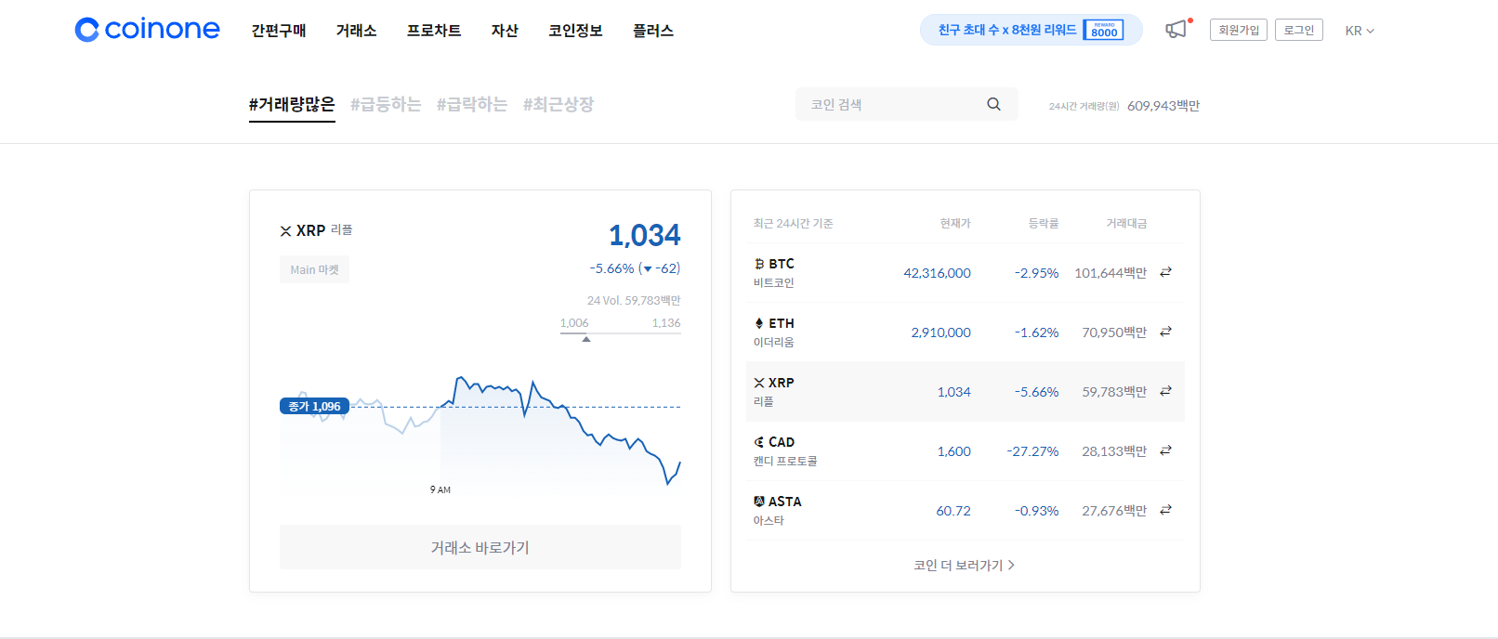The height and width of the screenshot is (639, 1498).
Task: Click the 8000 reward badge
Action: click(x=1104, y=30)
